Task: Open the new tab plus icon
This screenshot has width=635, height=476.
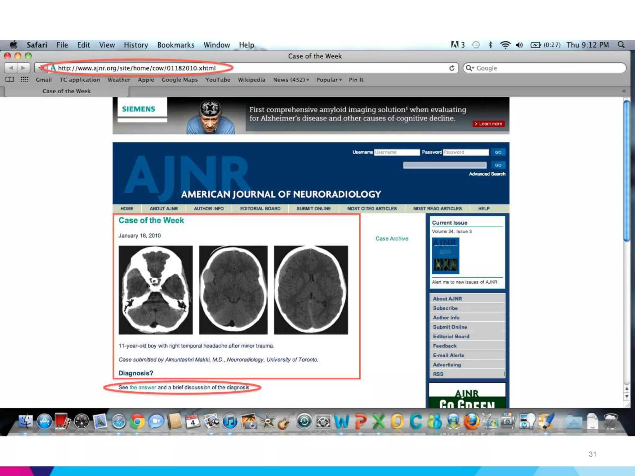Action: [624, 91]
